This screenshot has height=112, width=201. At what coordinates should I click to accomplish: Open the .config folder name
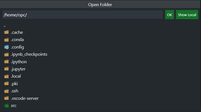click(18, 47)
